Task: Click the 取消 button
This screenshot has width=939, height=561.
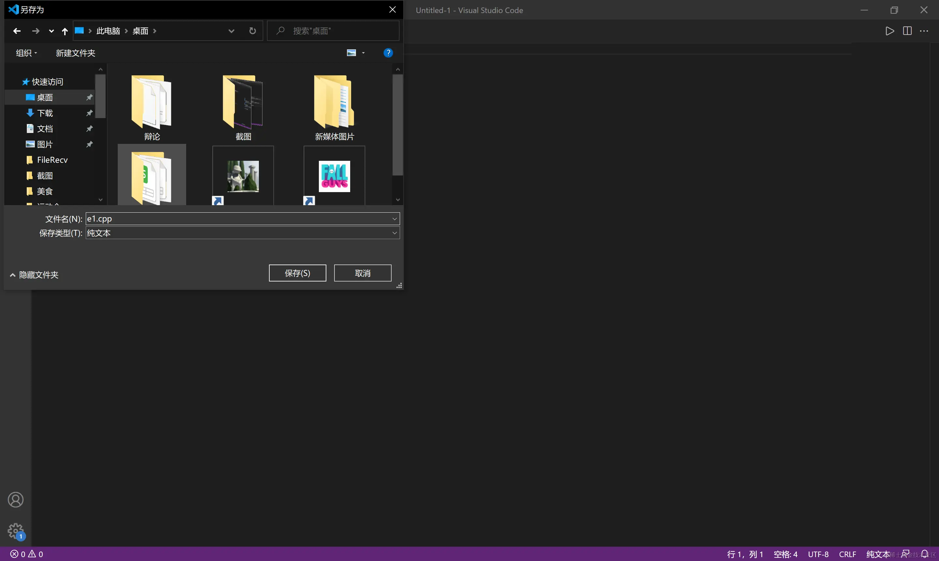Action: pos(362,273)
